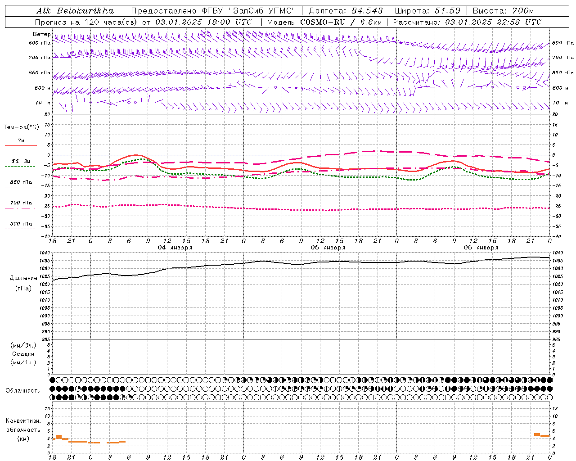Select the 'Широта: 51.59' header field
Viewport: 576px width, 461px height.
click(x=427, y=11)
